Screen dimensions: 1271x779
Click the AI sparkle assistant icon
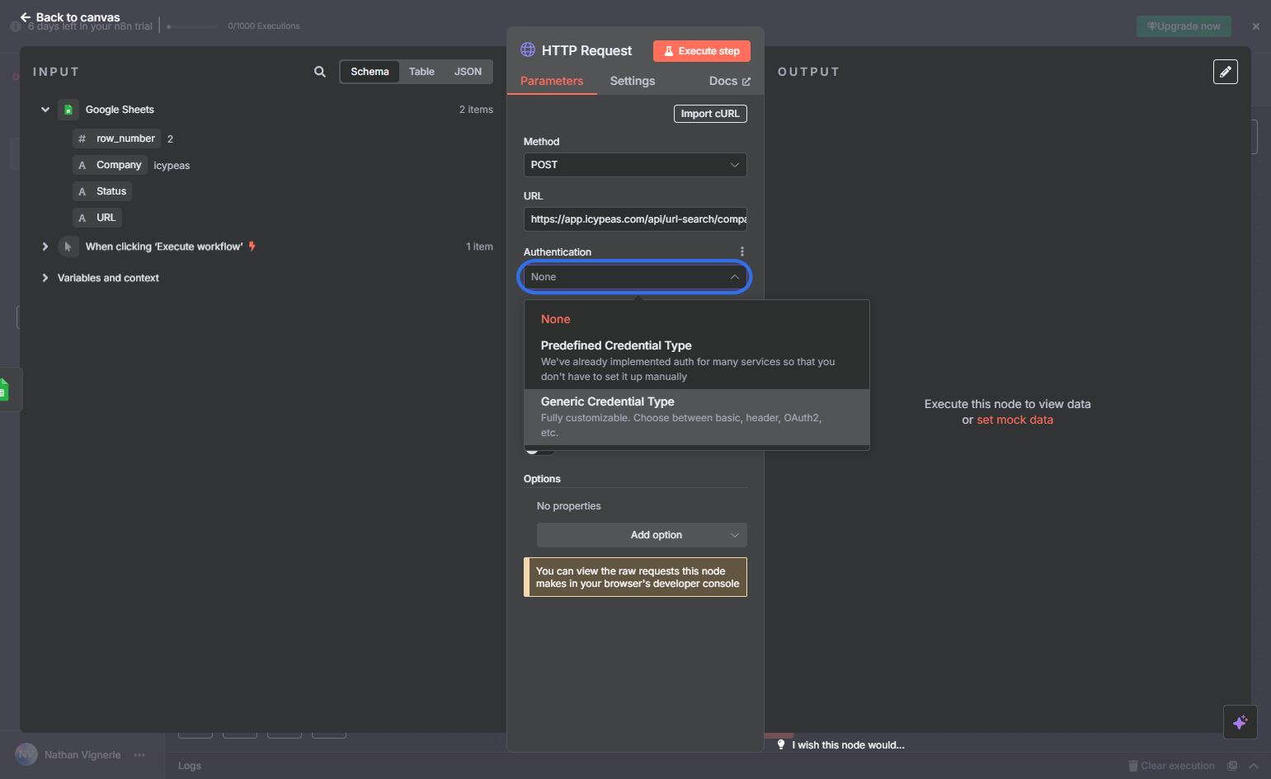coord(1240,723)
